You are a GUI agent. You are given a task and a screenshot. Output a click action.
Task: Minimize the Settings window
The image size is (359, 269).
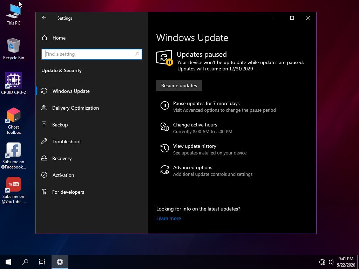276,18
